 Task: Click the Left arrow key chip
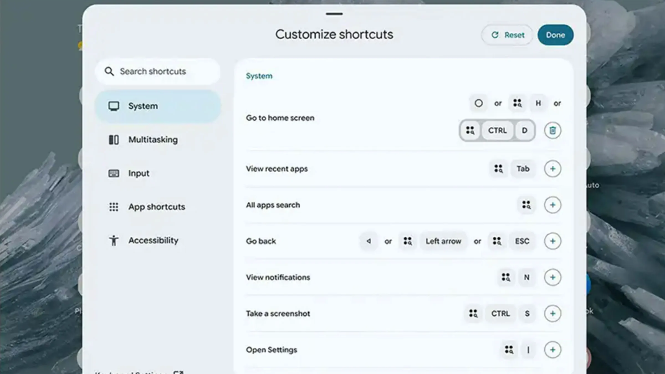coord(443,241)
